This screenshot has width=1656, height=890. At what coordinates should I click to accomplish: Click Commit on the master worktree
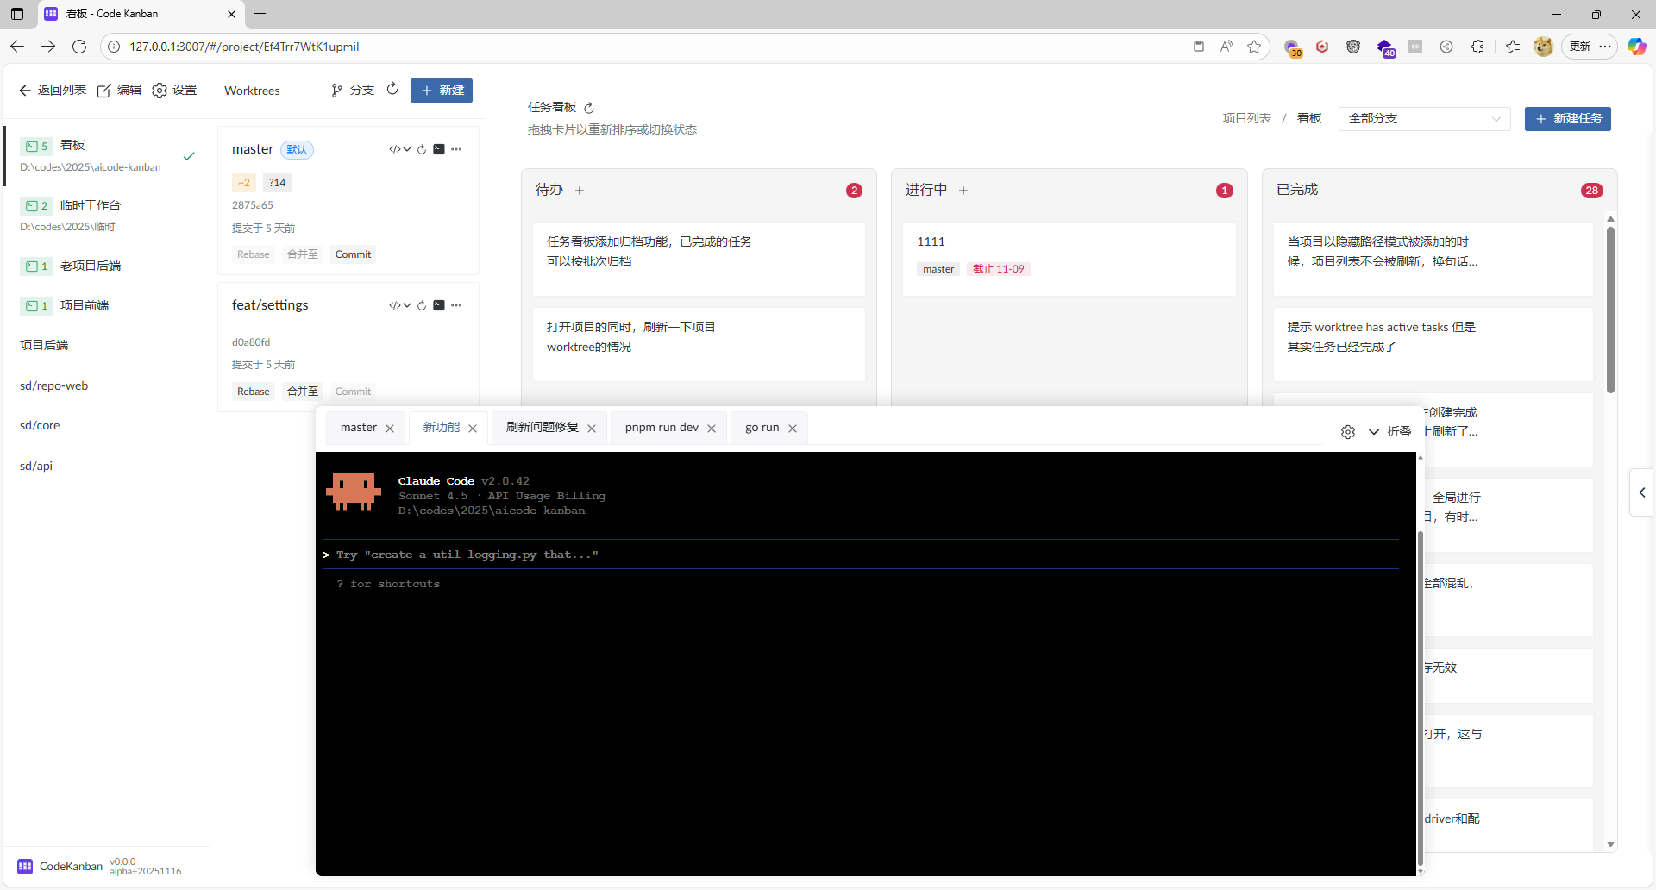click(x=353, y=254)
